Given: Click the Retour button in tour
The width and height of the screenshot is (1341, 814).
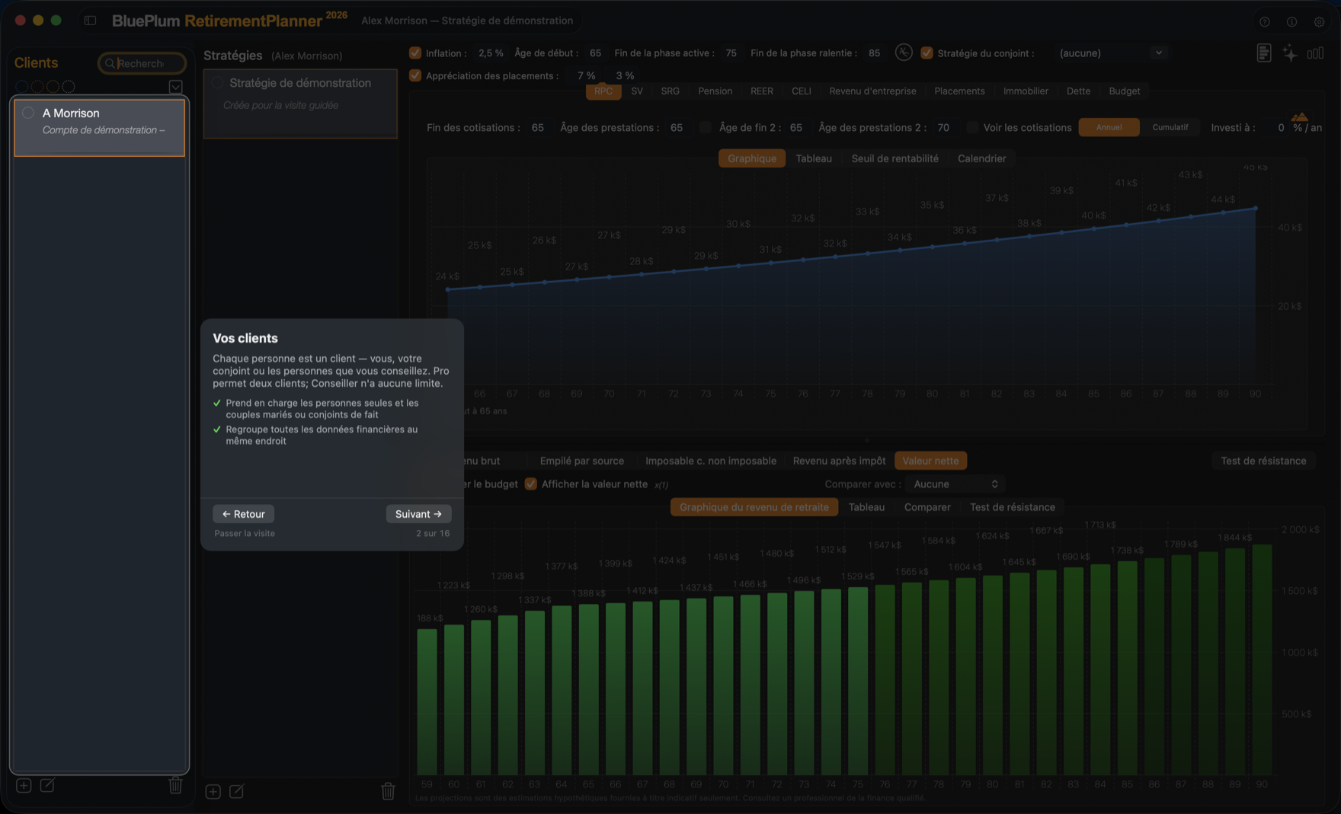Looking at the screenshot, I should (x=244, y=514).
